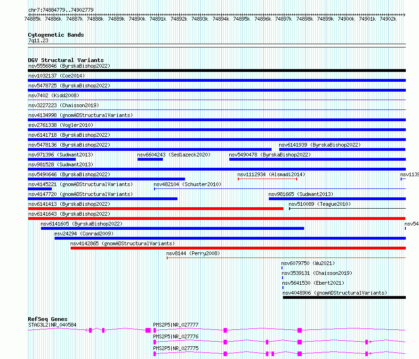Click nsv6141939 (ByrskaBishop2022) variant label
Screen dimensions: 419x359
tap(320, 145)
